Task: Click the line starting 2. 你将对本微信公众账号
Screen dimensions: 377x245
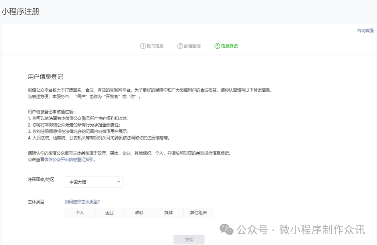Action: coord(74,125)
